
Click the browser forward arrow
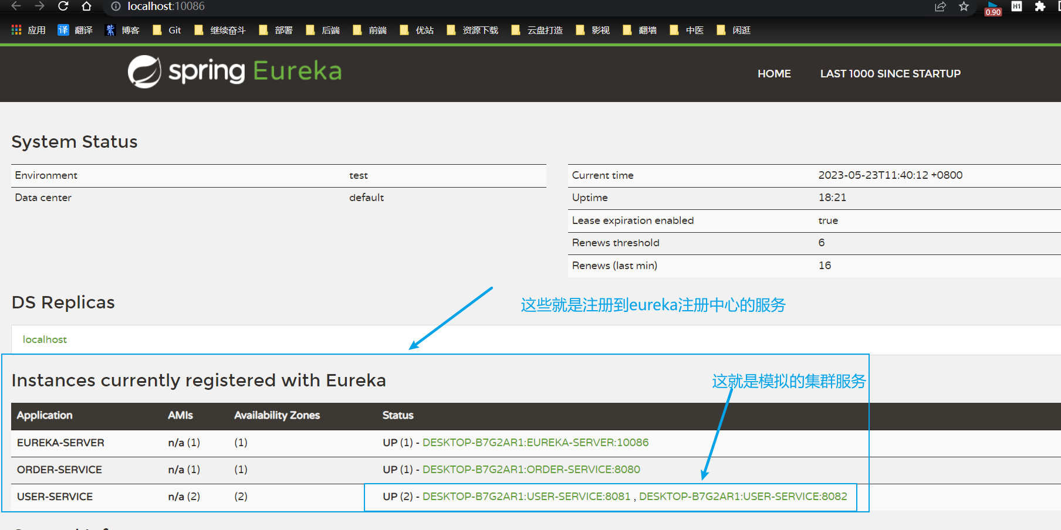(x=39, y=6)
